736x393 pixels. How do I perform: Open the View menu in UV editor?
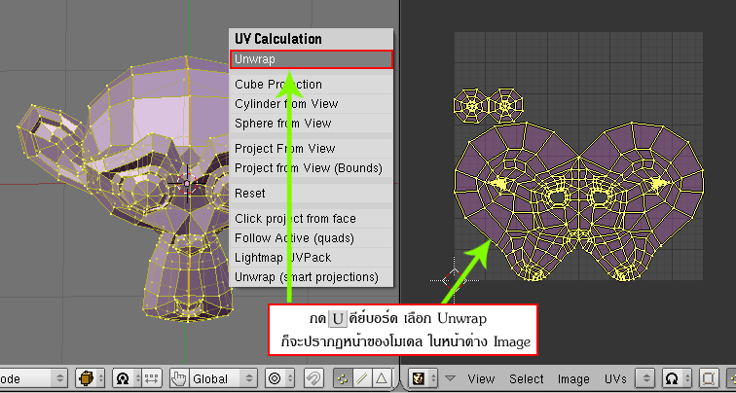coord(481,379)
